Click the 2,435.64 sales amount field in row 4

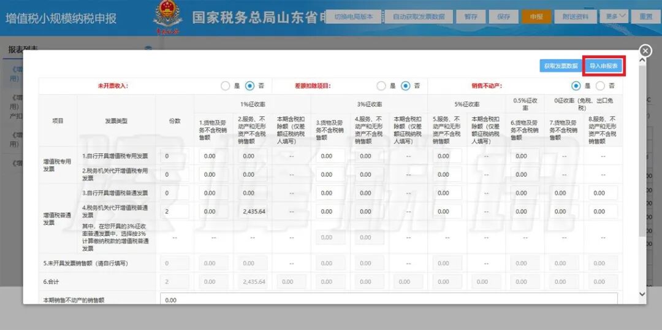pos(253,211)
